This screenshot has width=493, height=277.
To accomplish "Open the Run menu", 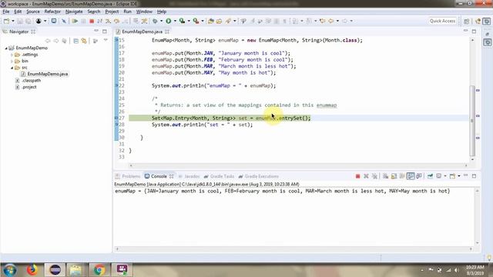I will tap(127, 12).
